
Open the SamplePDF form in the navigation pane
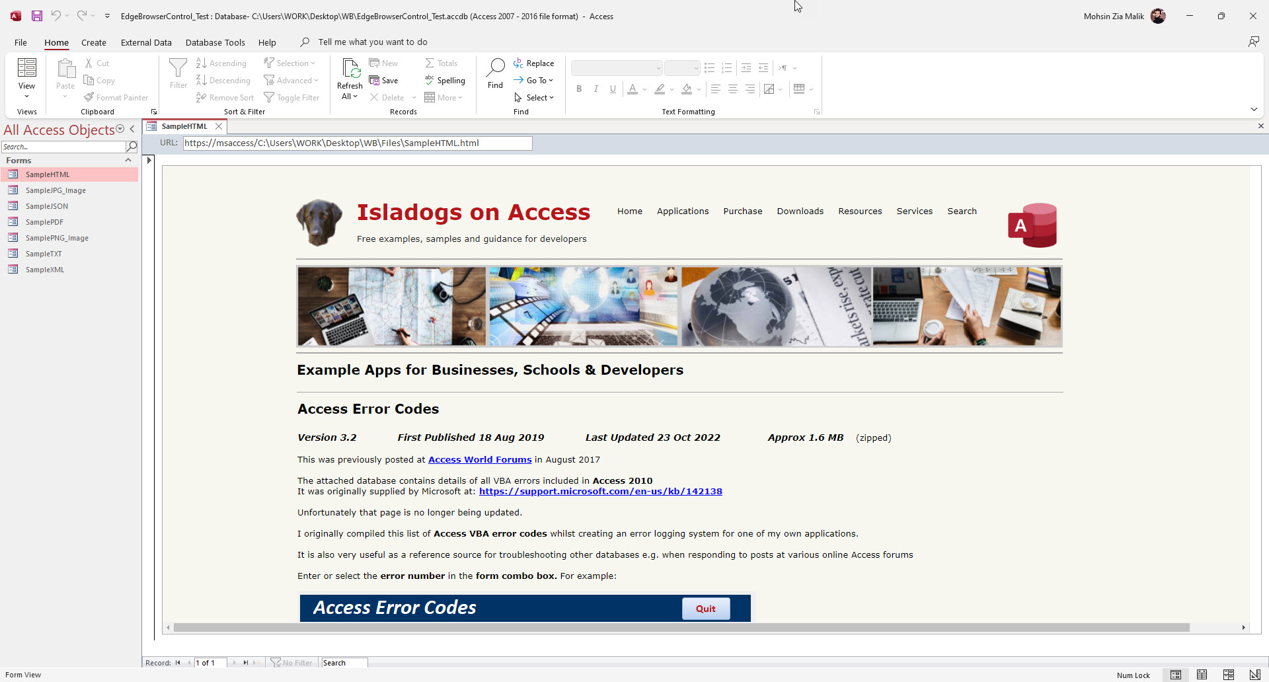coord(69,222)
